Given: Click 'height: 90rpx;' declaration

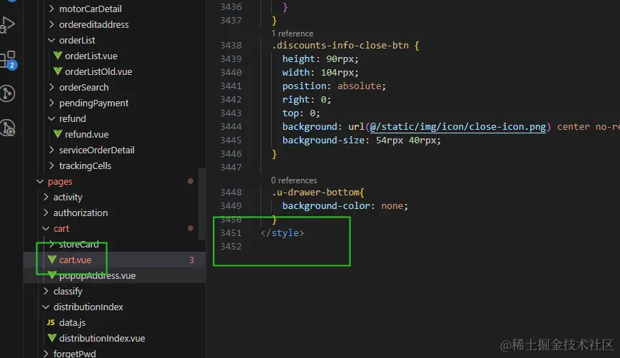Looking at the screenshot, I should pyautogui.click(x=320, y=59).
